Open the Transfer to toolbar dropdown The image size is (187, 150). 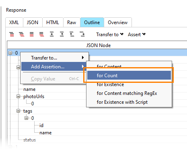(x=110, y=35)
